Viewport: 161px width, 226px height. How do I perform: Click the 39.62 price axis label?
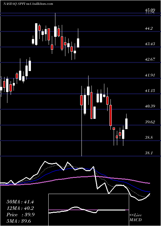(150, 122)
